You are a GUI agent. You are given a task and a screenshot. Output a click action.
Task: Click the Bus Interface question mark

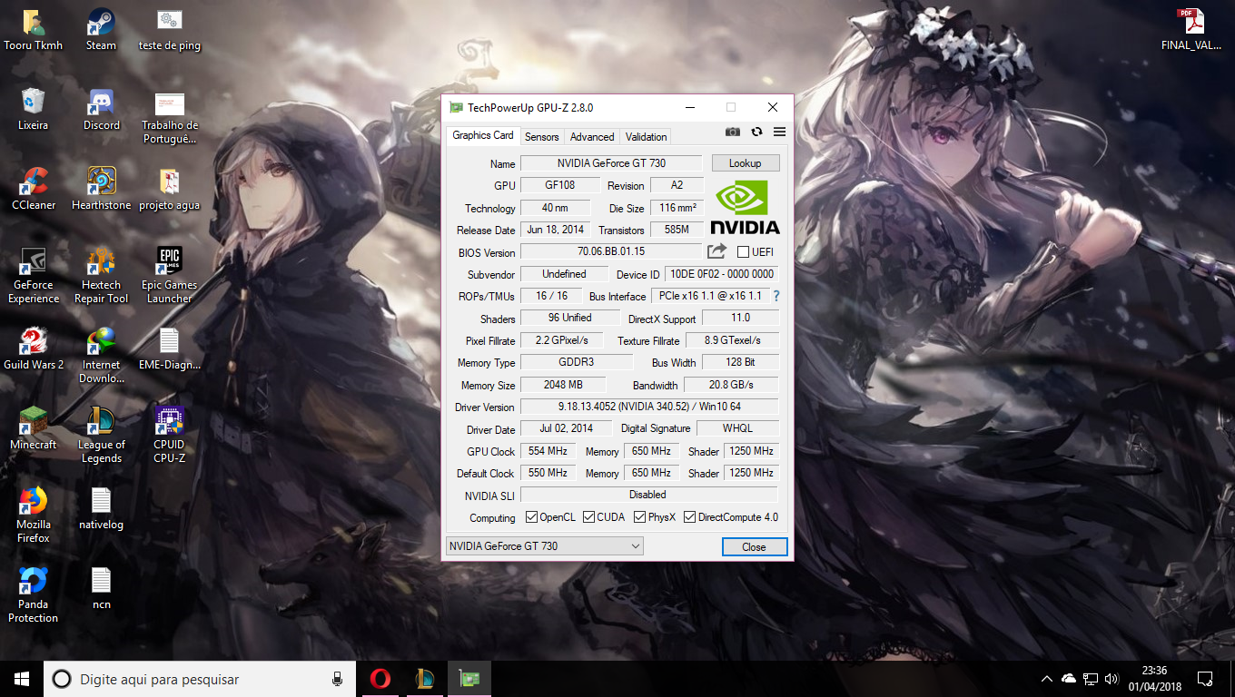tap(776, 296)
